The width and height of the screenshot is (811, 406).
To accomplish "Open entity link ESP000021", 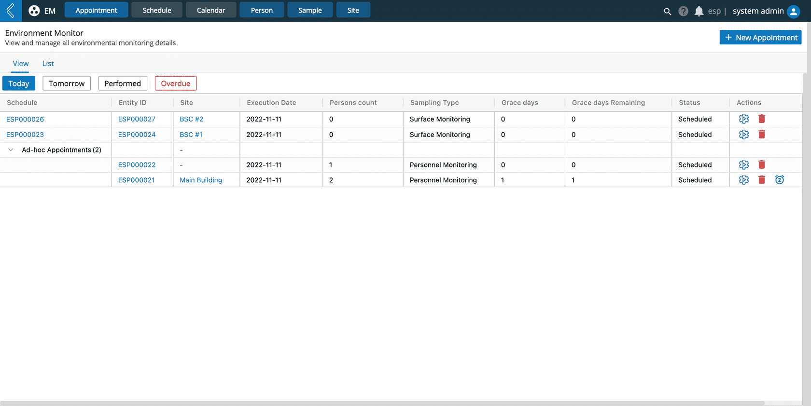I will click(x=137, y=180).
